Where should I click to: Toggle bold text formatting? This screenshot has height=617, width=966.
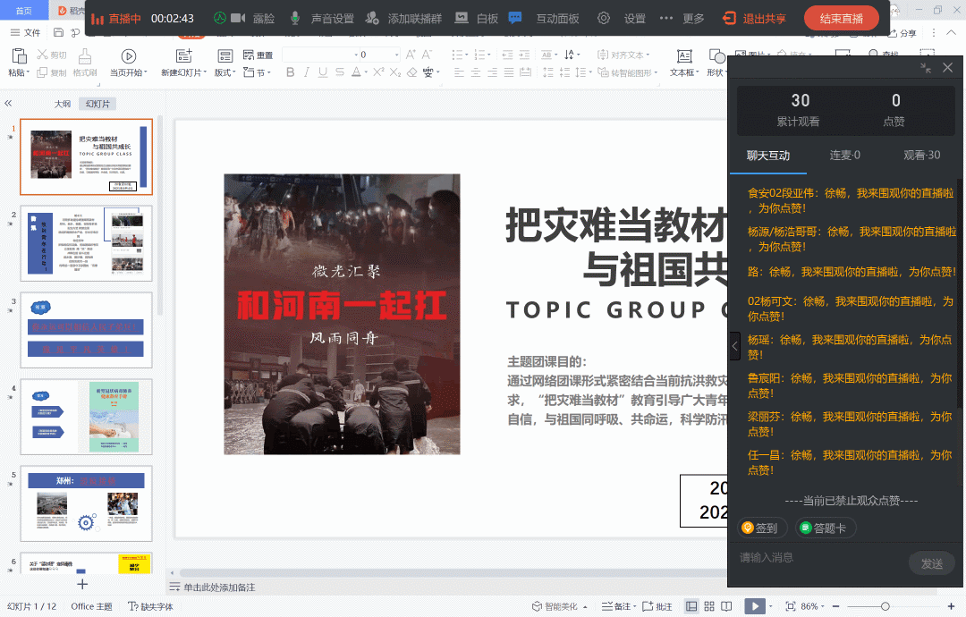[291, 72]
